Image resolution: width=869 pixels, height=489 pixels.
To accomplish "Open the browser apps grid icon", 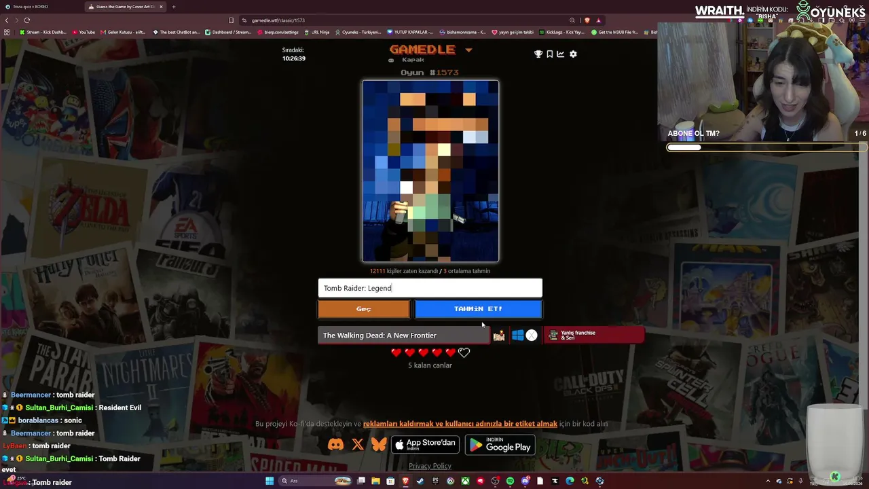I will (x=7, y=32).
